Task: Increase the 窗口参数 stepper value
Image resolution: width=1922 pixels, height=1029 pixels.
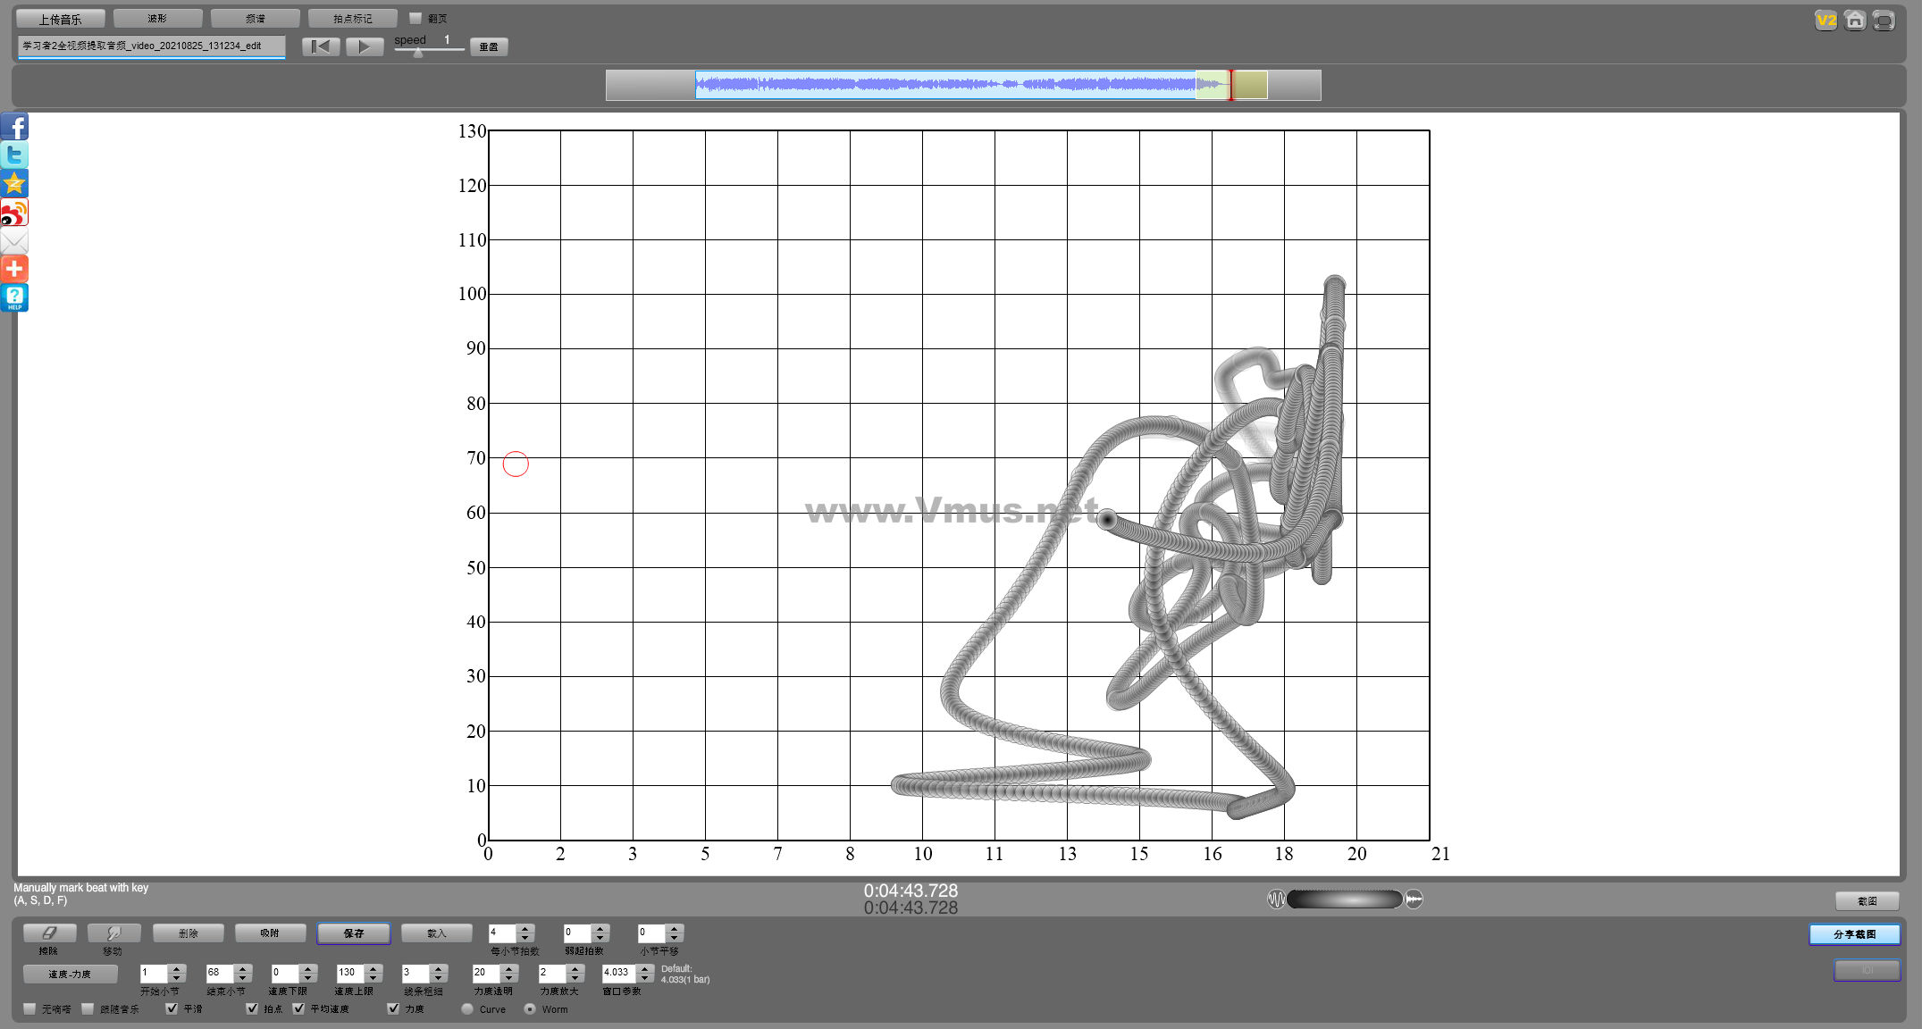Action: click(x=644, y=967)
